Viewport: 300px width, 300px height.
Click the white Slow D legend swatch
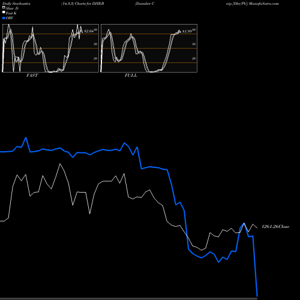4,8
